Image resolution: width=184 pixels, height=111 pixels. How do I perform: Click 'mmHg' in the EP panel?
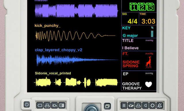[149, 73]
